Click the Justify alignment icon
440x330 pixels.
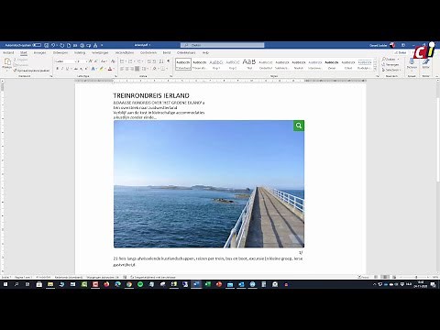[x=137, y=69]
